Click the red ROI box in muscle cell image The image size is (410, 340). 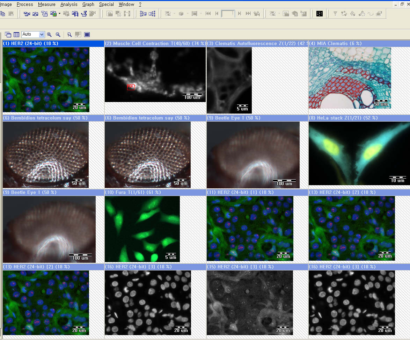point(130,87)
